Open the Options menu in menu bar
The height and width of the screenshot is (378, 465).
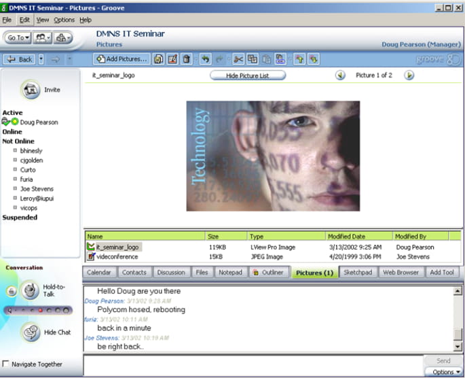pos(64,20)
